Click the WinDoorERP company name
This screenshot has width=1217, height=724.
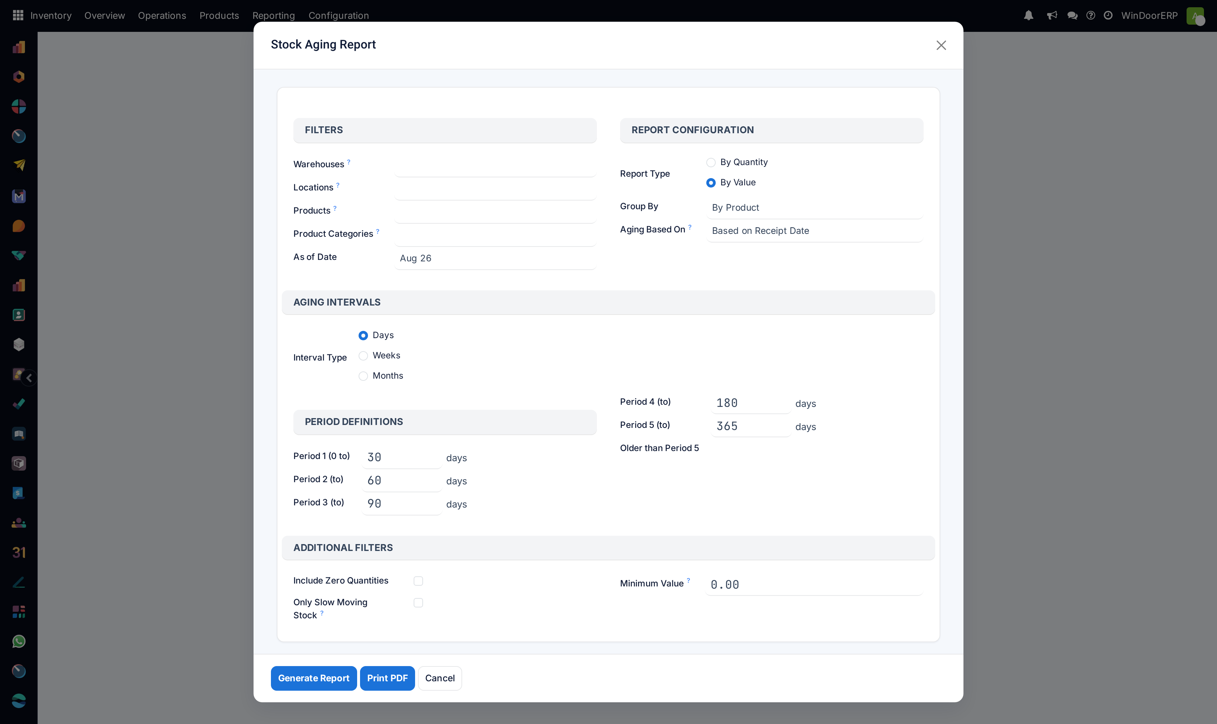[1149, 15]
